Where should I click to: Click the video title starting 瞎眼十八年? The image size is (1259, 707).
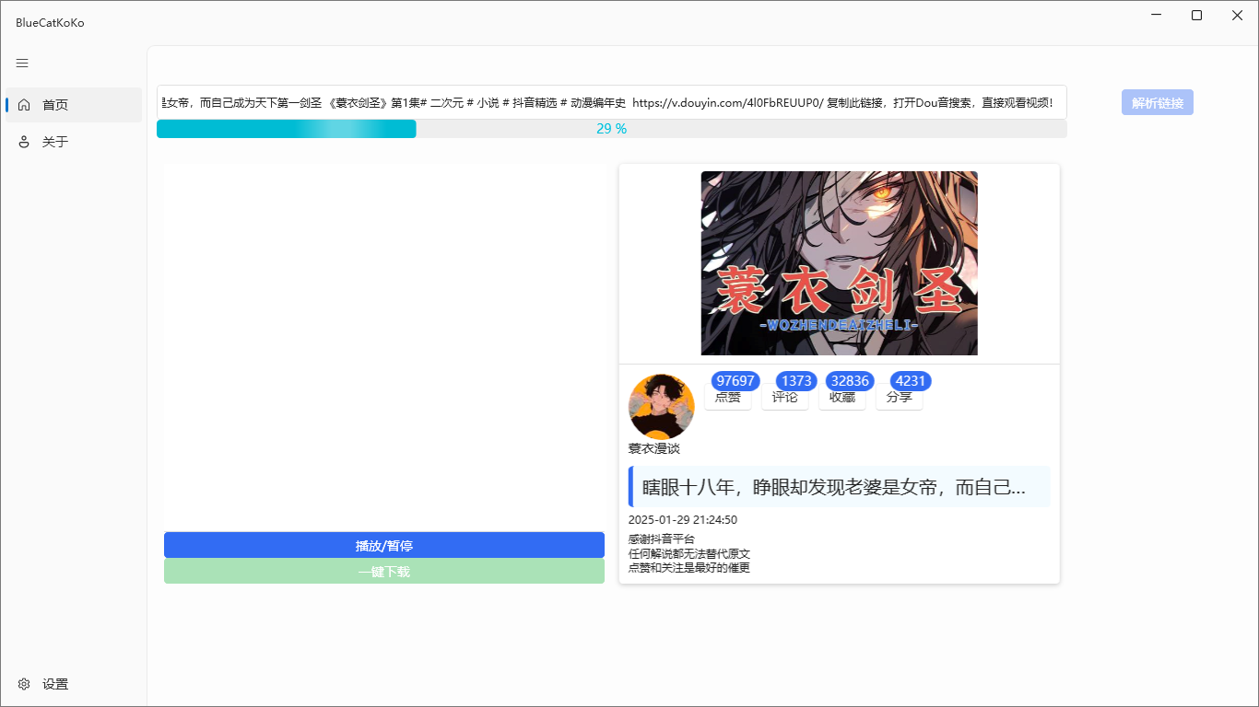point(840,487)
